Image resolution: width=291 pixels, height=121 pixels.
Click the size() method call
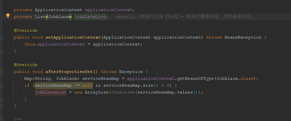(148, 86)
